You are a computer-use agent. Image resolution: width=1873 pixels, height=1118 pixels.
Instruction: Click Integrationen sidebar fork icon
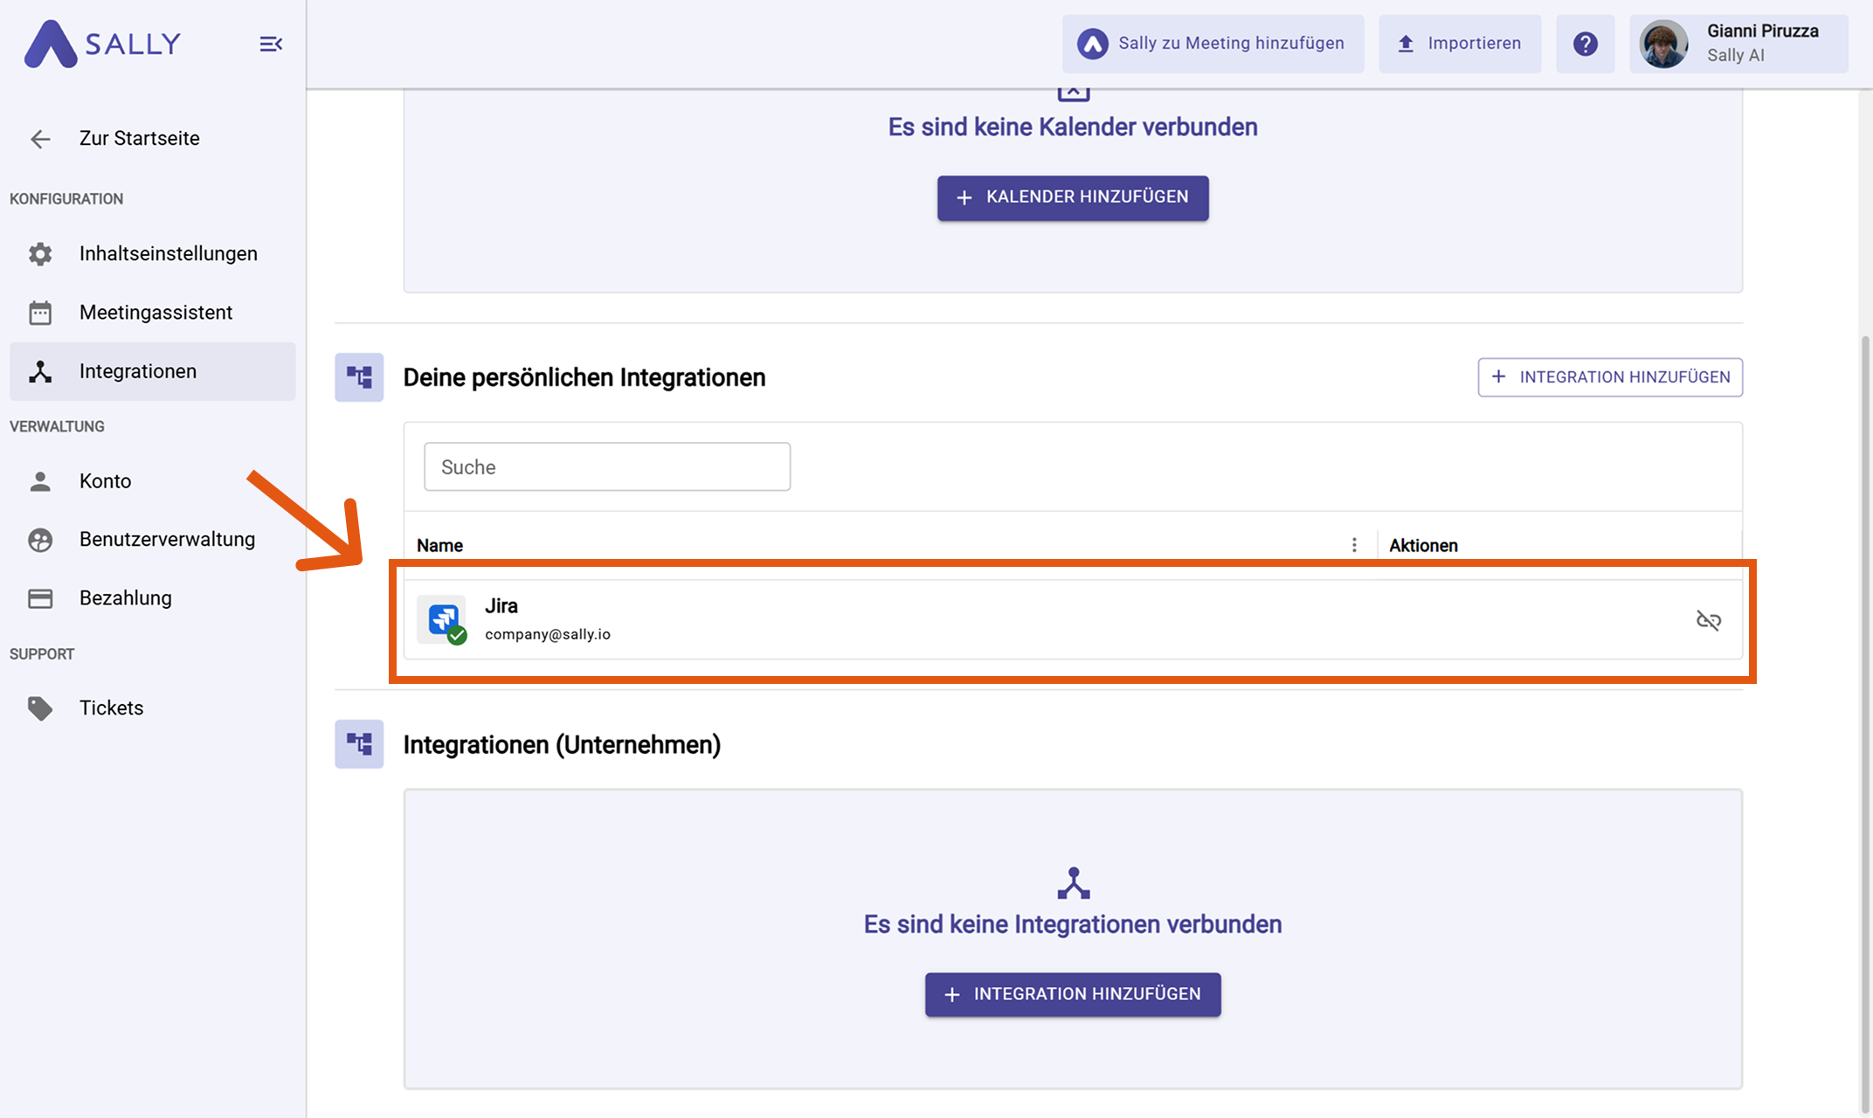click(x=40, y=371)
